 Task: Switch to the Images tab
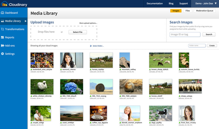pos(176,11)
